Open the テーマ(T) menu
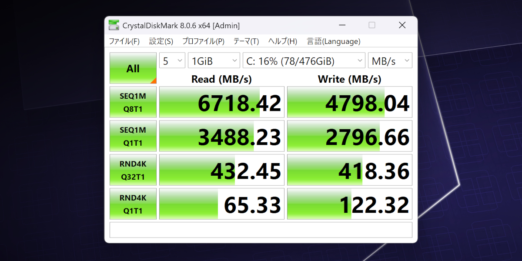The width and height of the screenshot is (522, 261). click(x=246, y=41)
